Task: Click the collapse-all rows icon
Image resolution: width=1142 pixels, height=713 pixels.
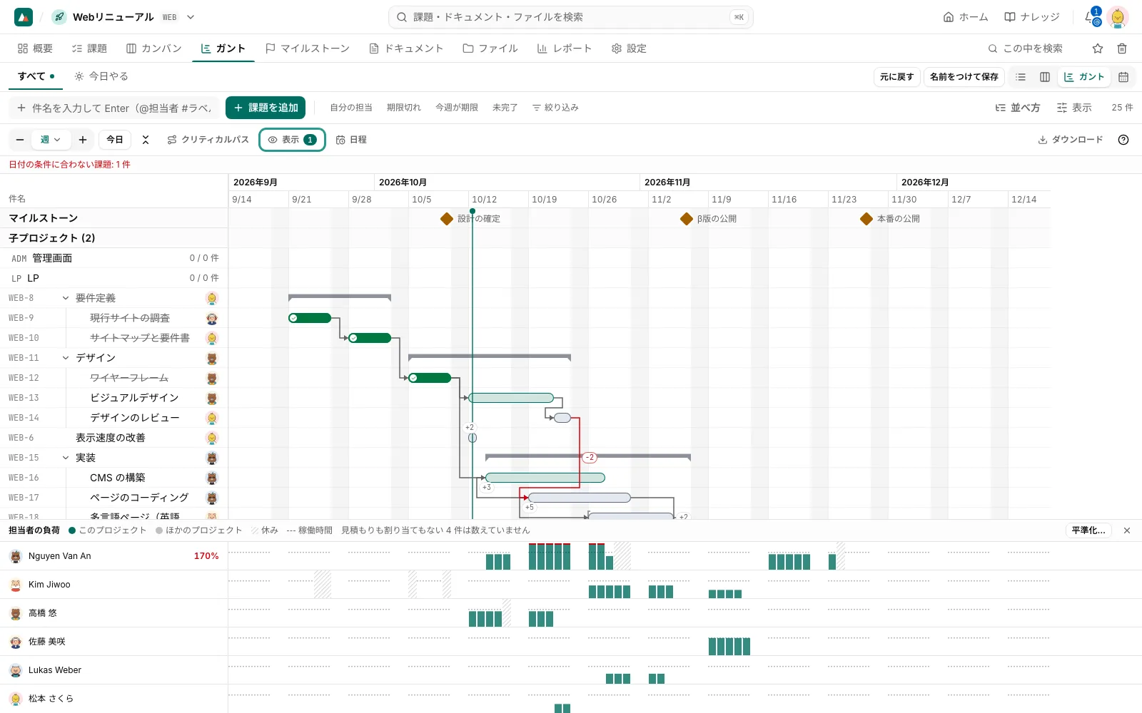Action: pyautogui.click(x=146, y=140)
